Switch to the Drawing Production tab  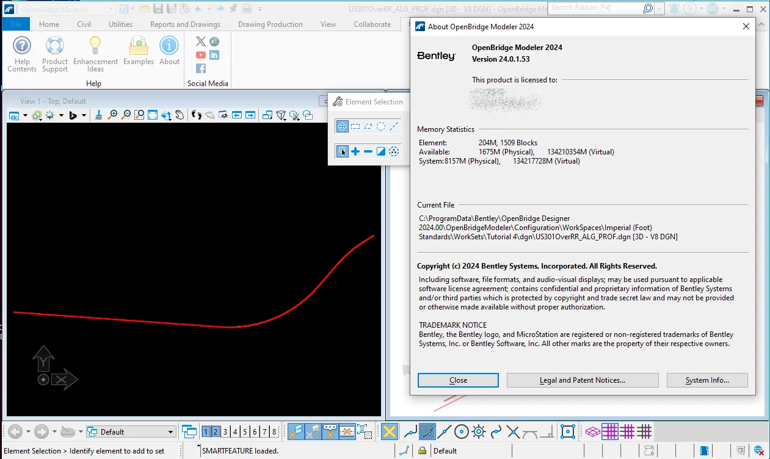[x=271, y=24]
